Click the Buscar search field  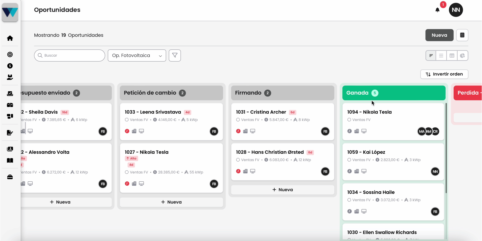click(x=70, y=55)
